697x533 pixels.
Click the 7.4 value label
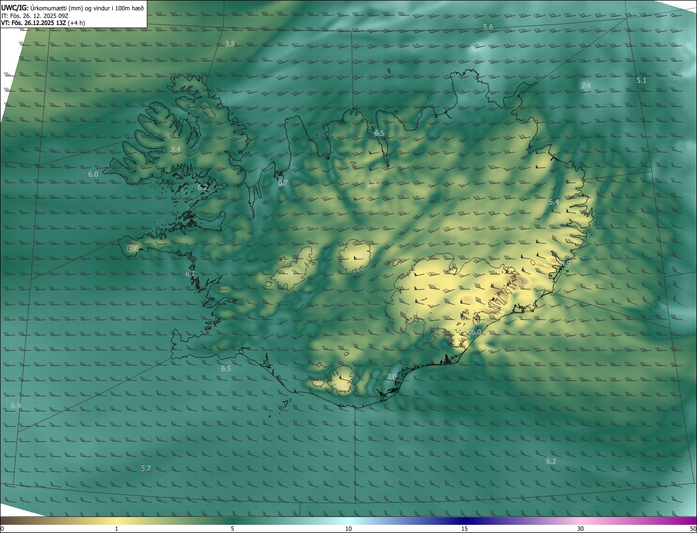click(586, 86)
